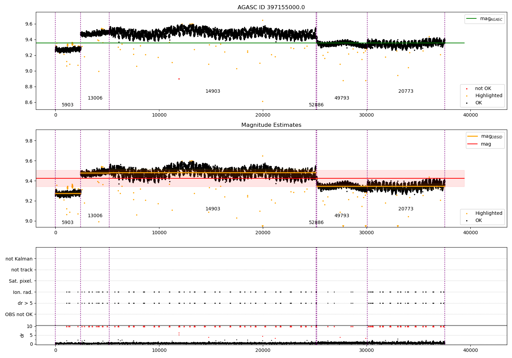The height and width of the screenshot is (358, 512).
Task: Click the 9.8 y-axis tick label
Action: tap(29, 141)
